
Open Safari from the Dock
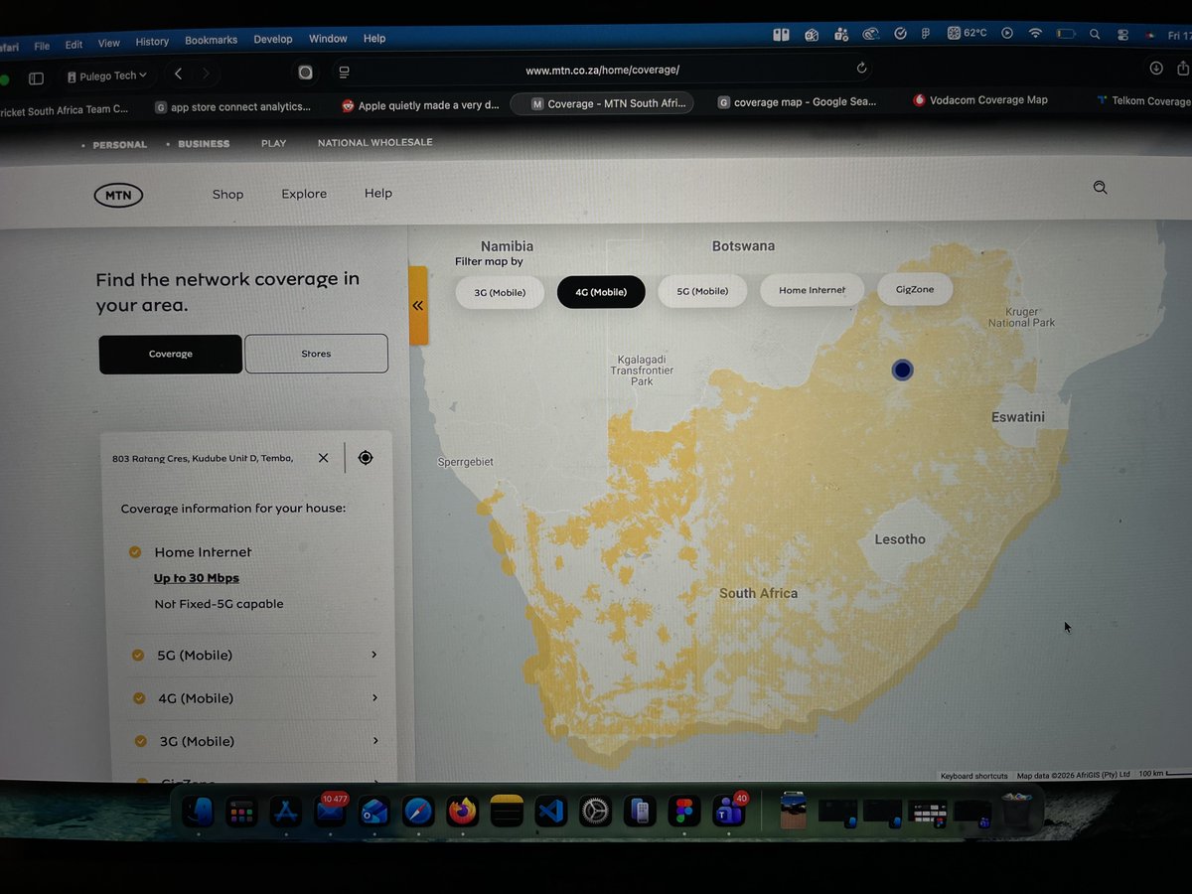tap(418, 813)
